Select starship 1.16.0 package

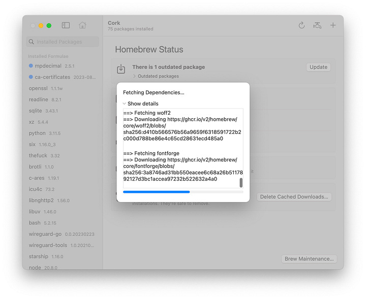pyautogui.click(x=63, y=256)
